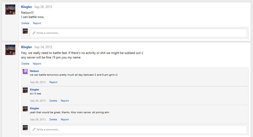This screenshot has height=137, width=253.
Task: Write a comment under the Sep 24 post
Action: coord(138,129)
